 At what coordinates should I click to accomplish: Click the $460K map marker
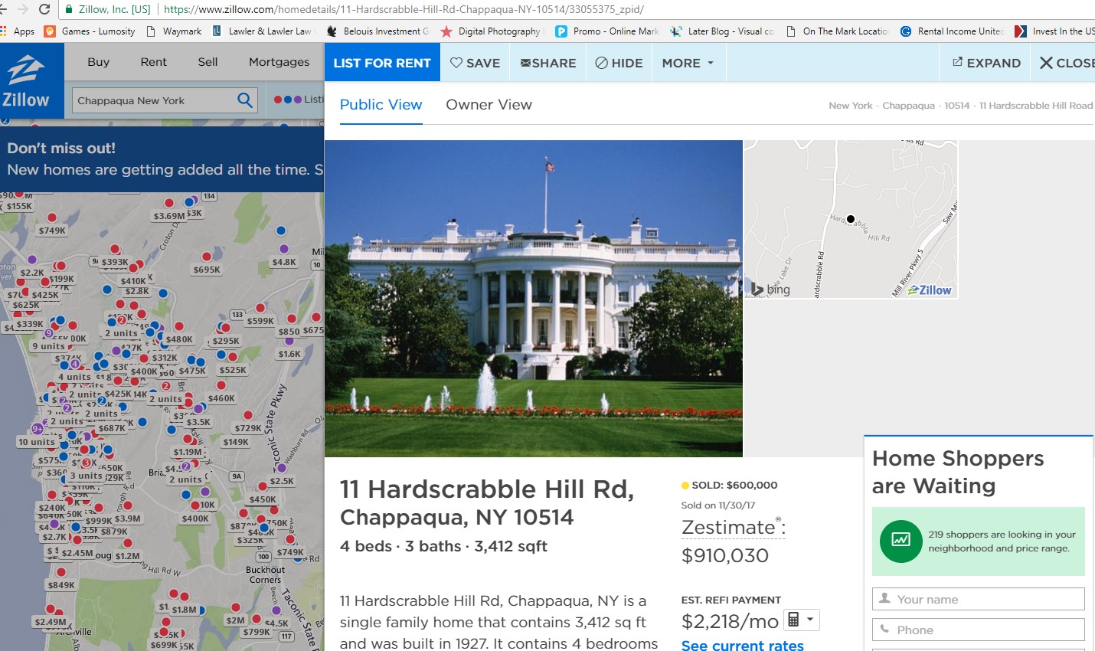tap(221, 398)
